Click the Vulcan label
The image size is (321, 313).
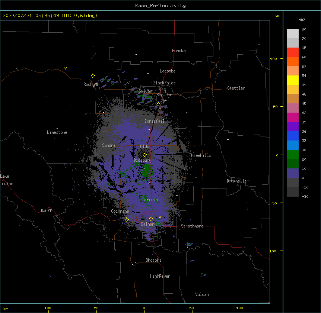coord(202,294)
